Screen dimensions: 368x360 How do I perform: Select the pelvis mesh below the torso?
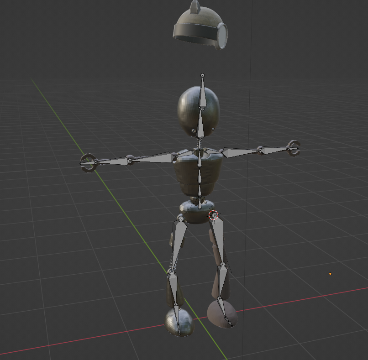[197, 212]
